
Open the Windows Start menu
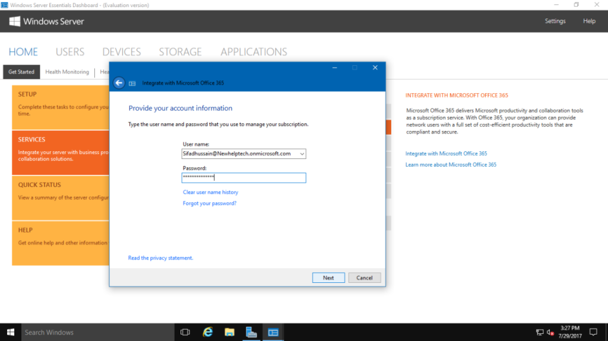click(11, 332)
